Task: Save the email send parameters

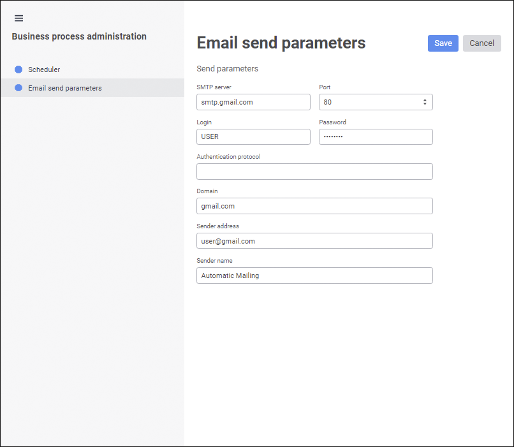Action: point(443,43)
